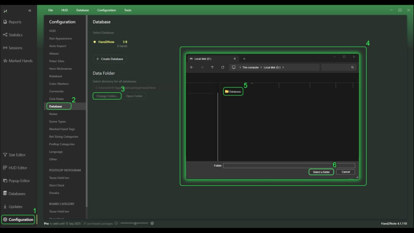The width and height of the screenshot is (414, 233).
Task: Confirm with Select a folder button
Action: tap(321, 172)
